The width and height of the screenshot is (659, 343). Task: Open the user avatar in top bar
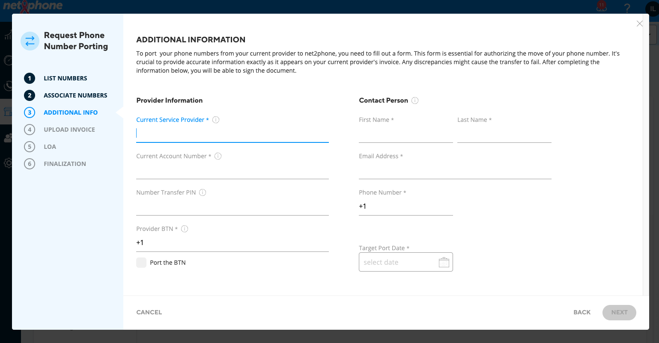click(x=652, y=9)
